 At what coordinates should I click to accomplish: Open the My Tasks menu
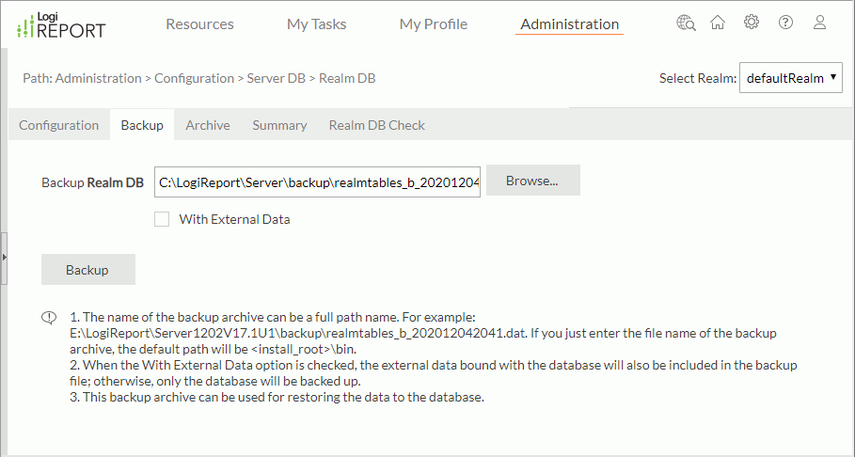(x=316, y=24)
